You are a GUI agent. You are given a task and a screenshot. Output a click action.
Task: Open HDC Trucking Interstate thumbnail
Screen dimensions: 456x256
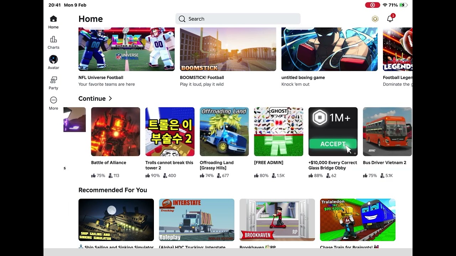point(197,220)
